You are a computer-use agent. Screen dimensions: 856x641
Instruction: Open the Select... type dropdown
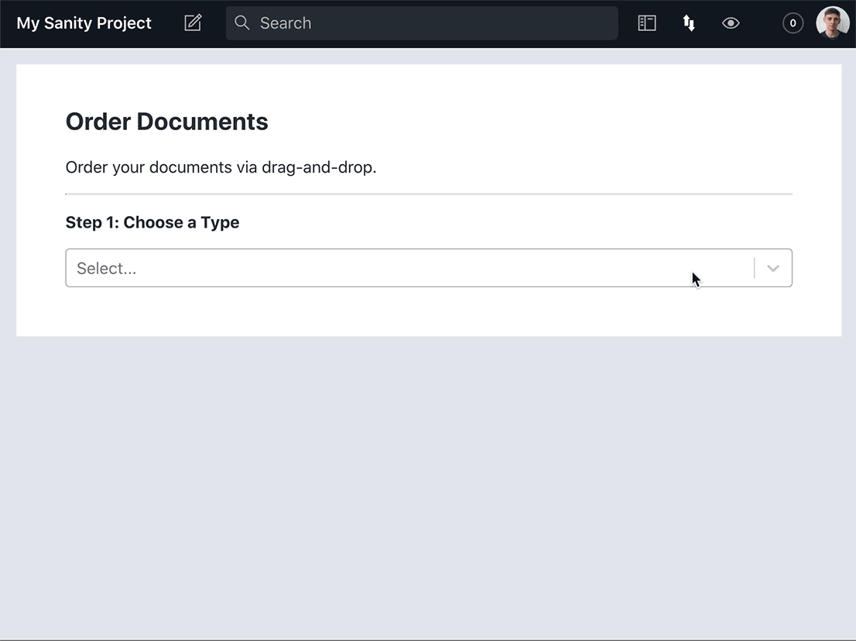[x=429, y=268]
